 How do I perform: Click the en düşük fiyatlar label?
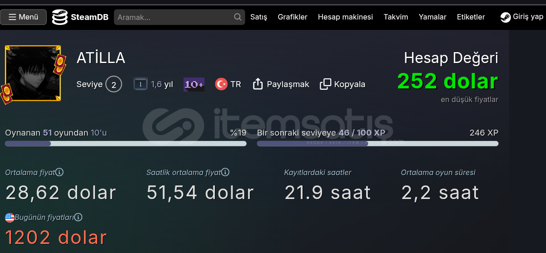(469, 99)
